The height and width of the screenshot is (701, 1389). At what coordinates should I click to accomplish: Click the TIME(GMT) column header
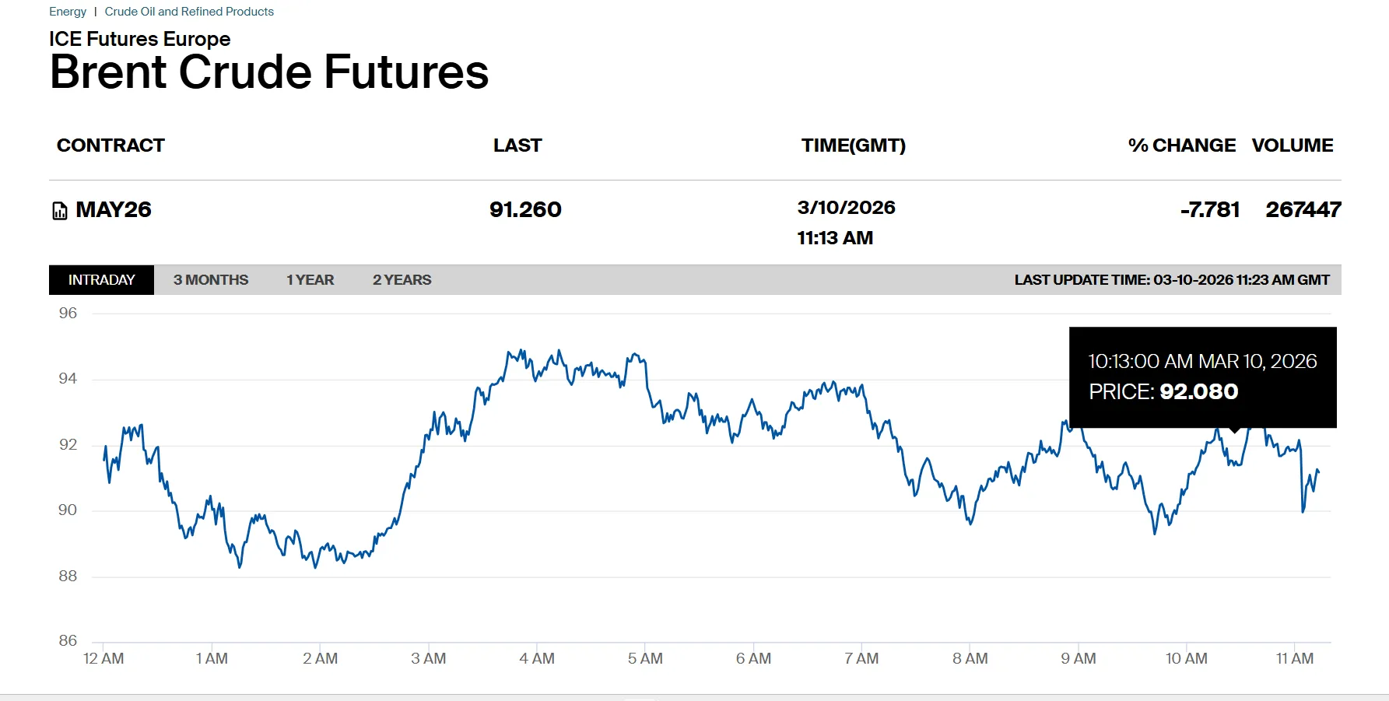tap(854, 145)
